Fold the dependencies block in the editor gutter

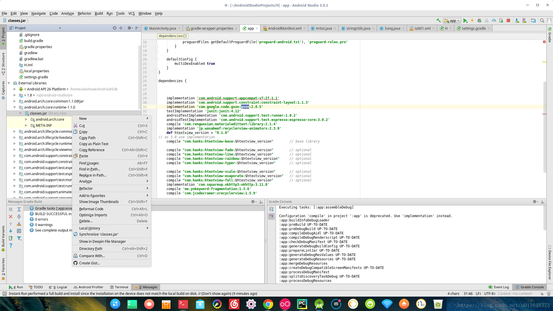[x=157, y=81]
